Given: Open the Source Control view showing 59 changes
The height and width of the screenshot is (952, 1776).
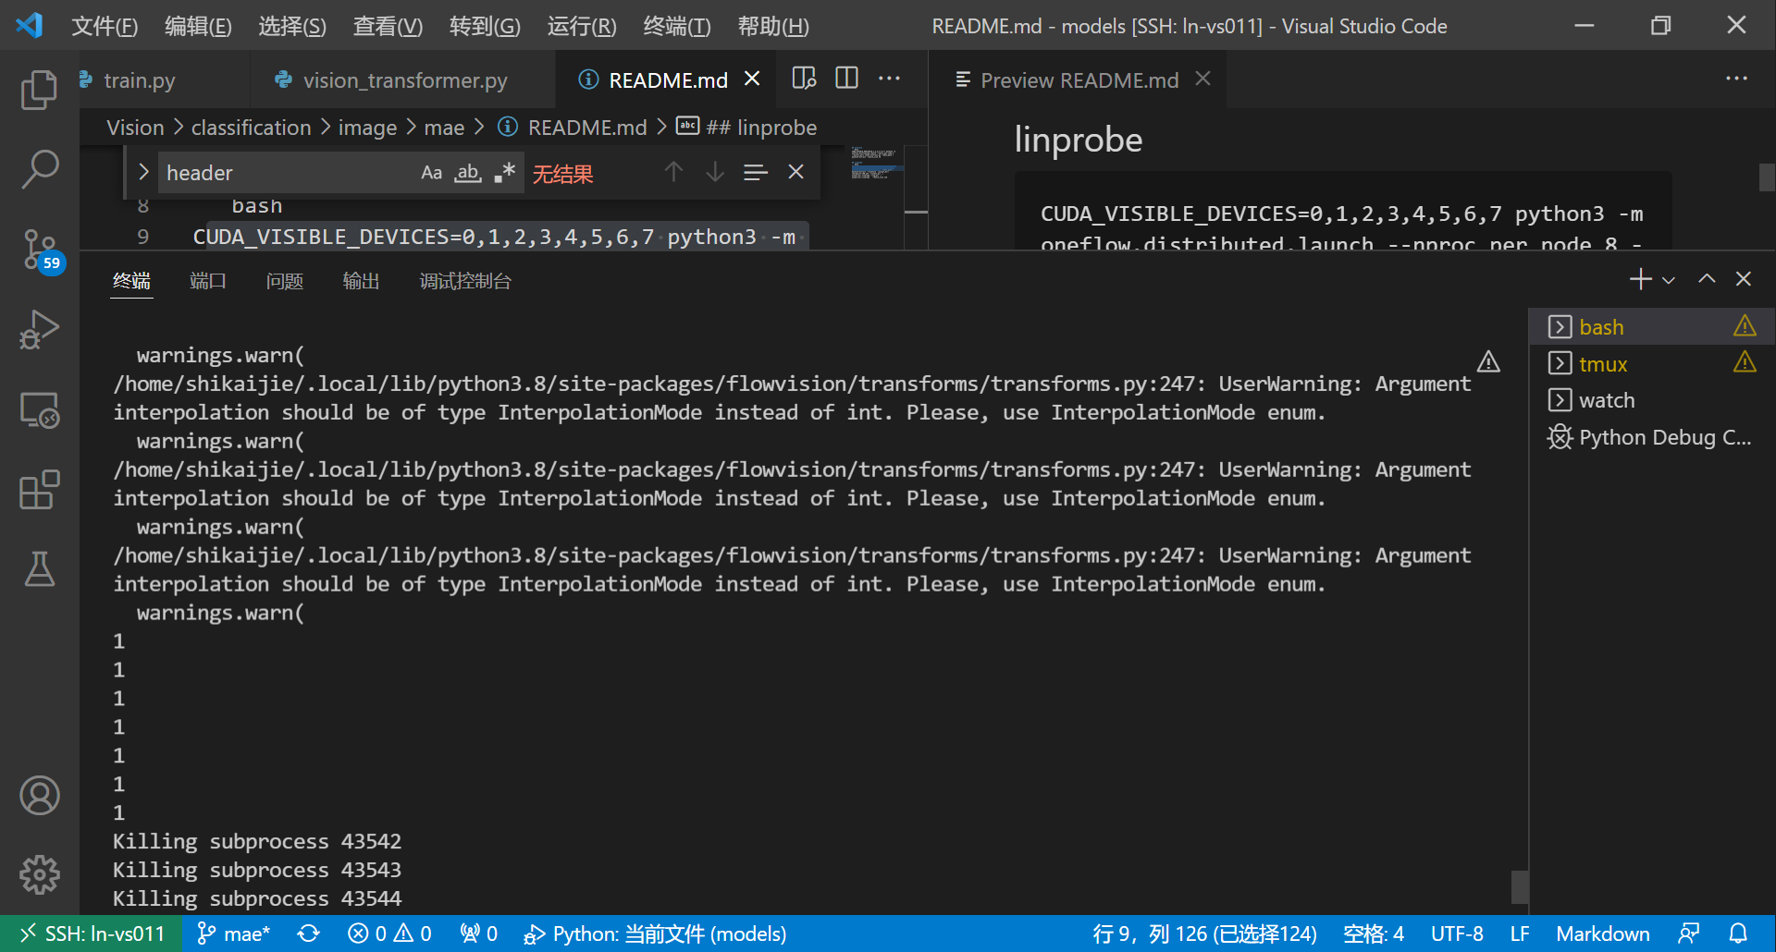Looking at the screenshot, I should [x=39, y=248].
